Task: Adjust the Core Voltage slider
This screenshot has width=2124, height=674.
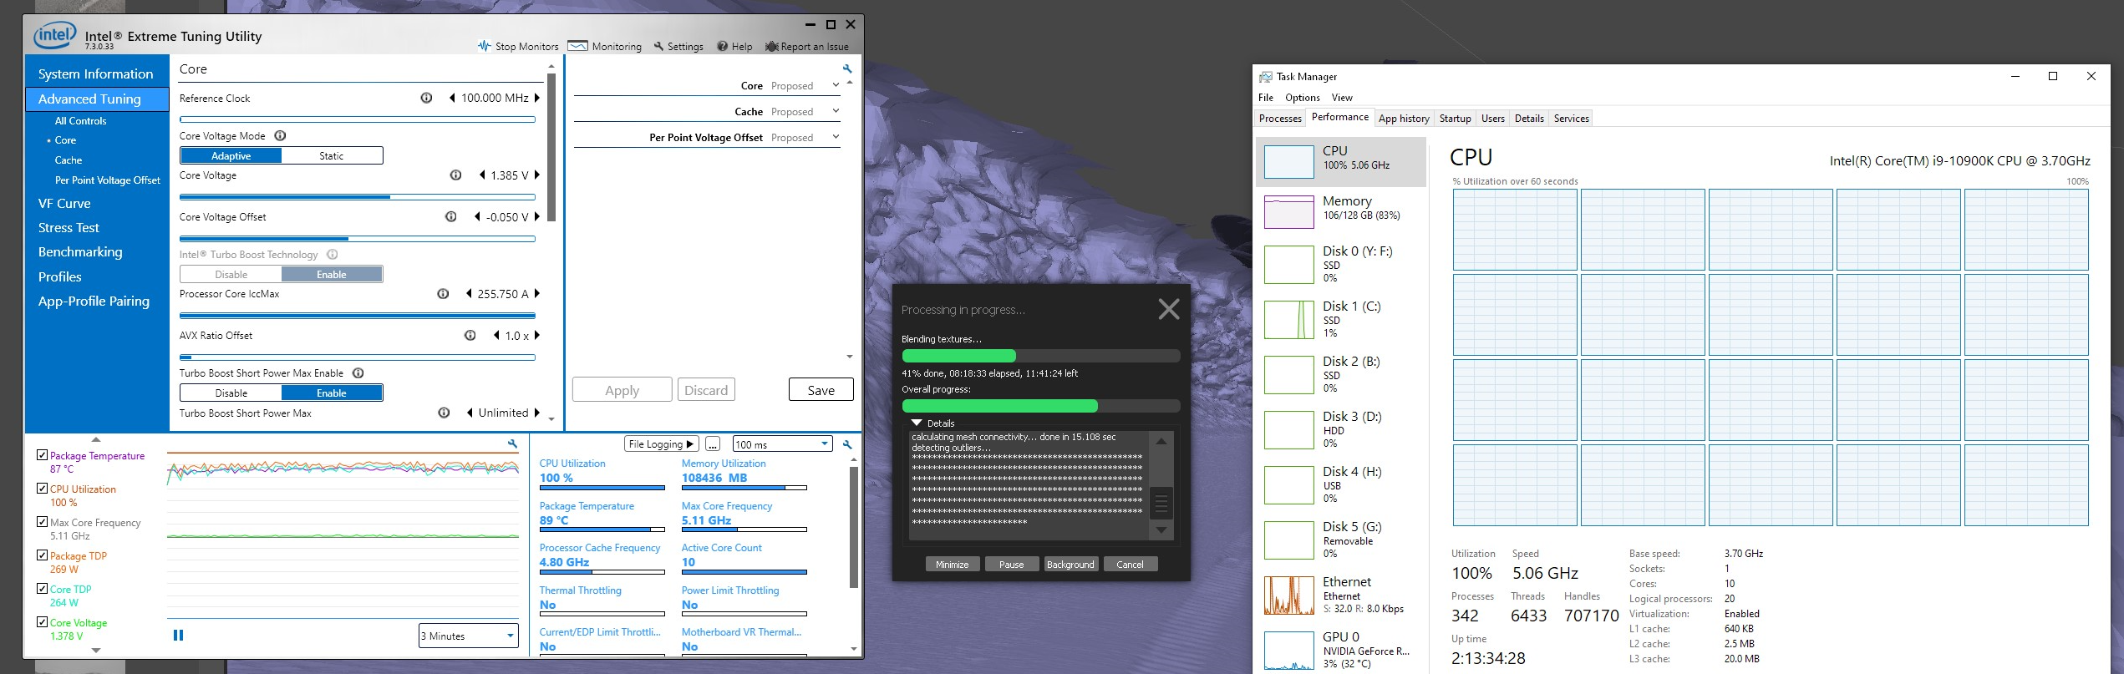Action: pos(358,197)
